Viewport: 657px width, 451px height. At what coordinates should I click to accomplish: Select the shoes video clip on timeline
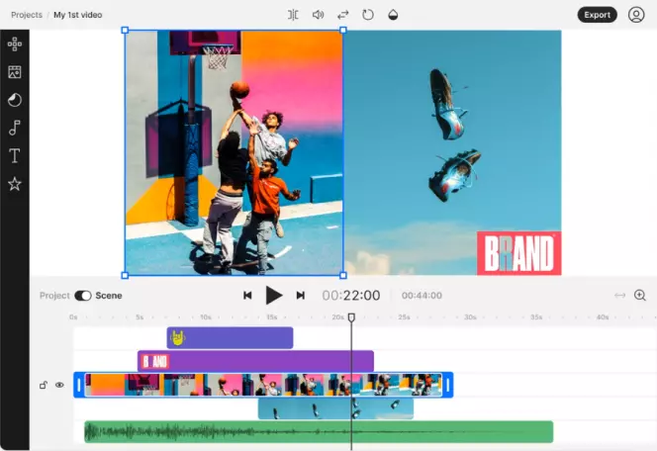[335, 409]
